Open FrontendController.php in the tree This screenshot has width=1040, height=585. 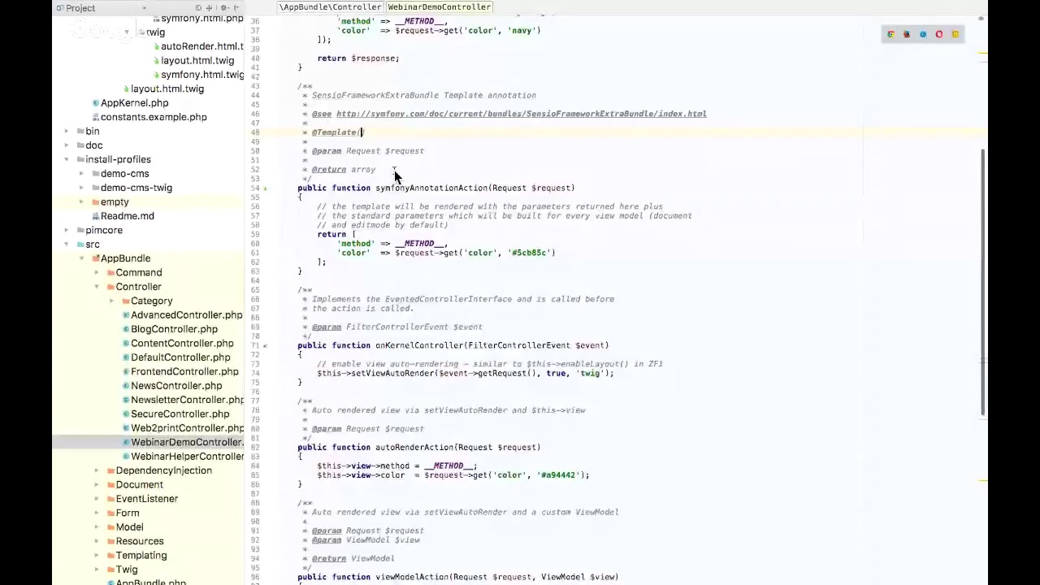(184, 371)
